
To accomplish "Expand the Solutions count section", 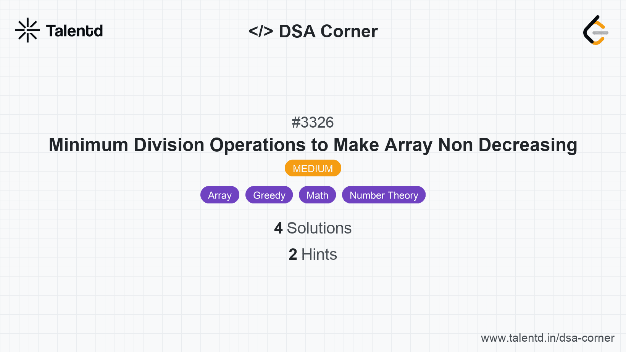I will 313,228.
